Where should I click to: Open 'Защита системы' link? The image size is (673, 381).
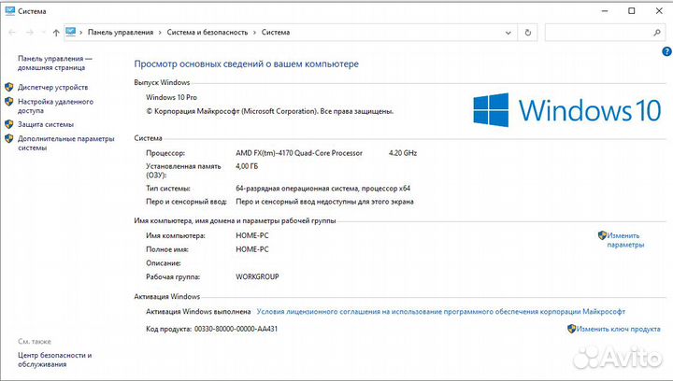coord(46,124)
